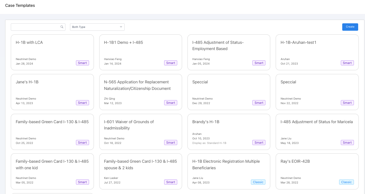Image resolution: width=365 pixels, height=194 pixels.
Task: Click the Smart badge on 'H-1B1 Demo + I-485'
Action: click(170, 63)
